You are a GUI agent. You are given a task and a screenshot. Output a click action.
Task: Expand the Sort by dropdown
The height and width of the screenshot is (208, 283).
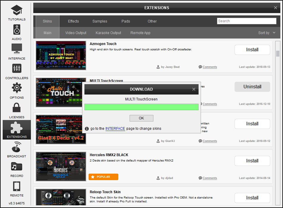tap(267, 33)
